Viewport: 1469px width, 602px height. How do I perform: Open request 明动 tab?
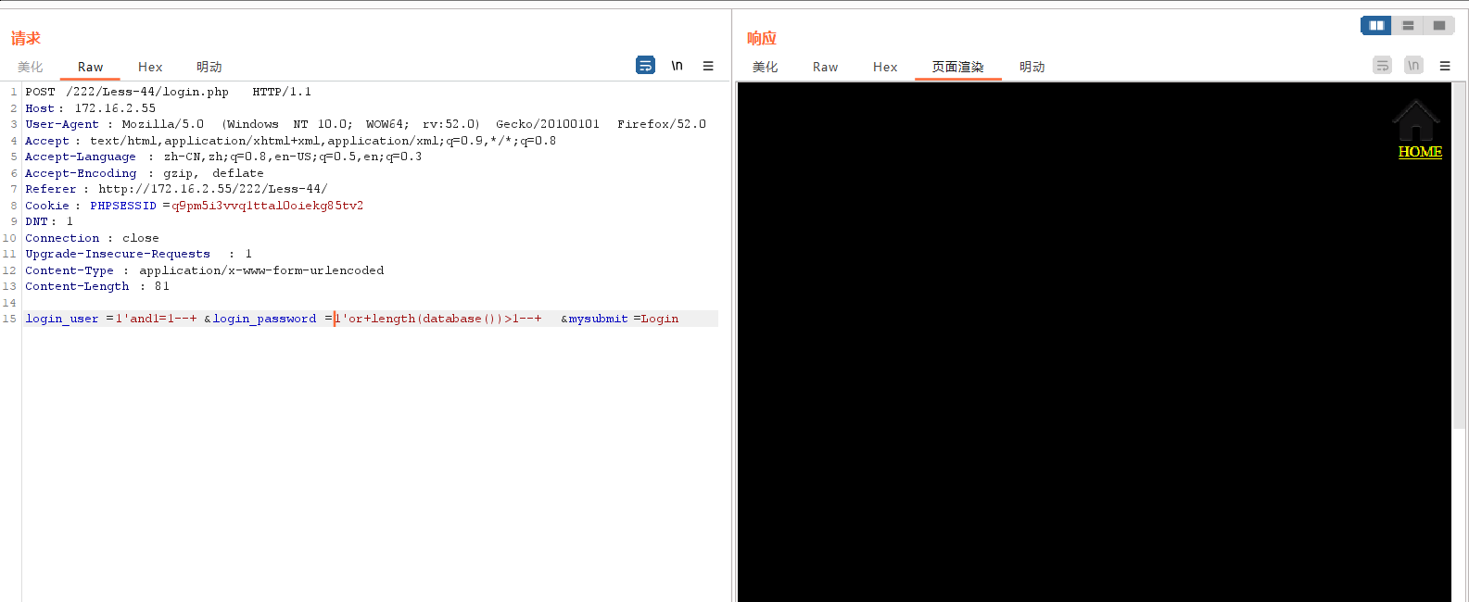point(209,67)
